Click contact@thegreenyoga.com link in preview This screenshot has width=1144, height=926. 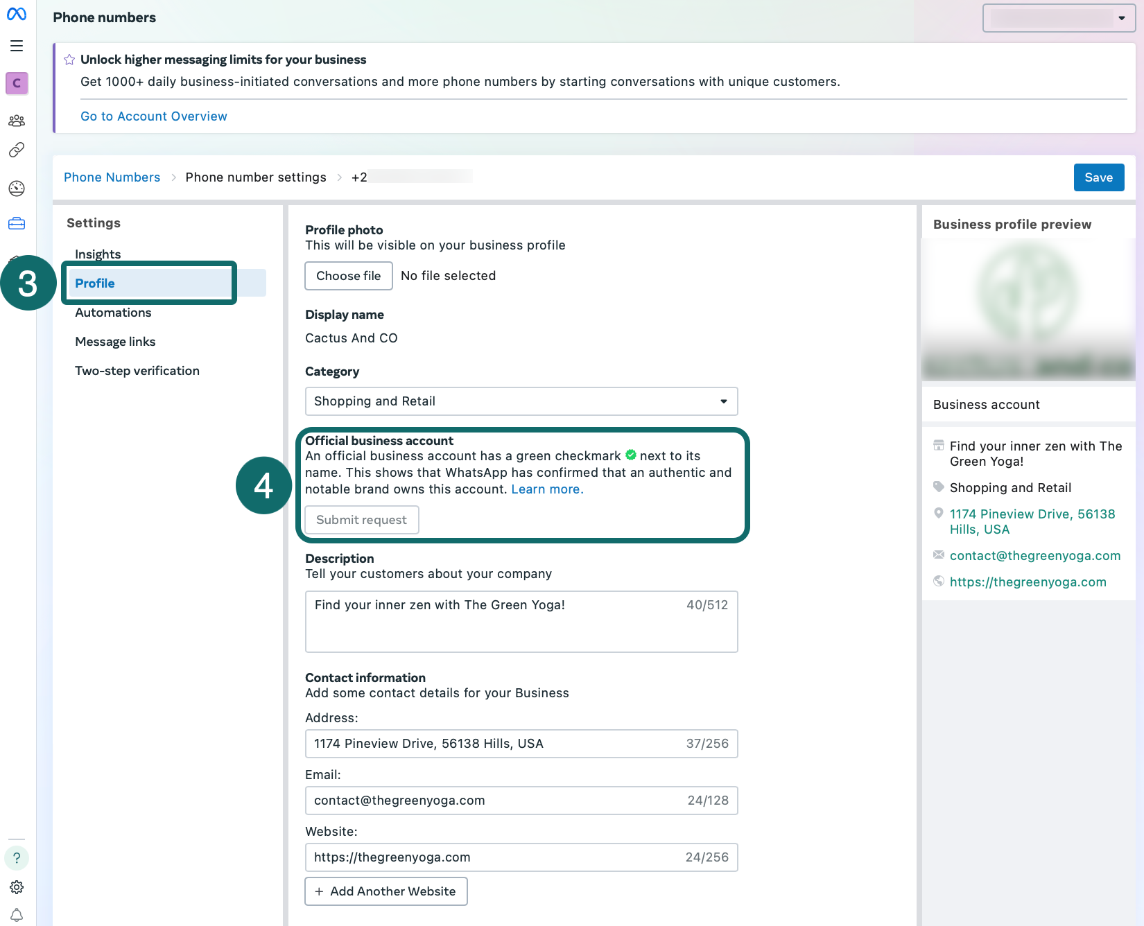[1035, 556]
